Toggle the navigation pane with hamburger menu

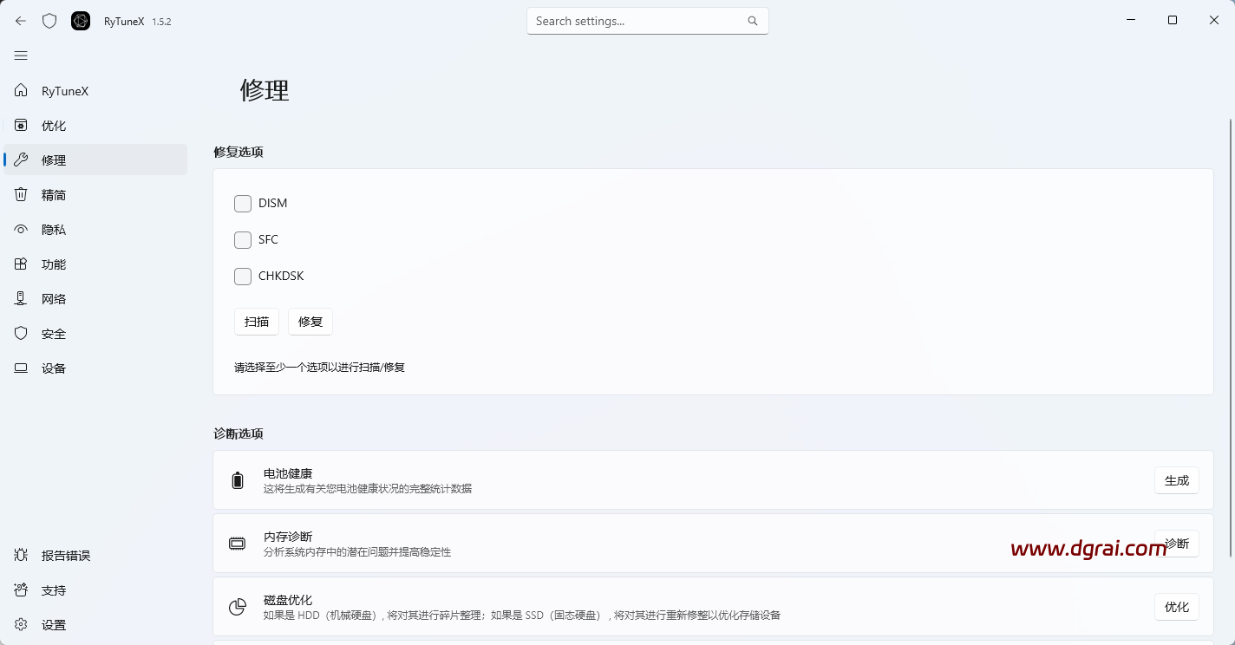pos(21,55)
